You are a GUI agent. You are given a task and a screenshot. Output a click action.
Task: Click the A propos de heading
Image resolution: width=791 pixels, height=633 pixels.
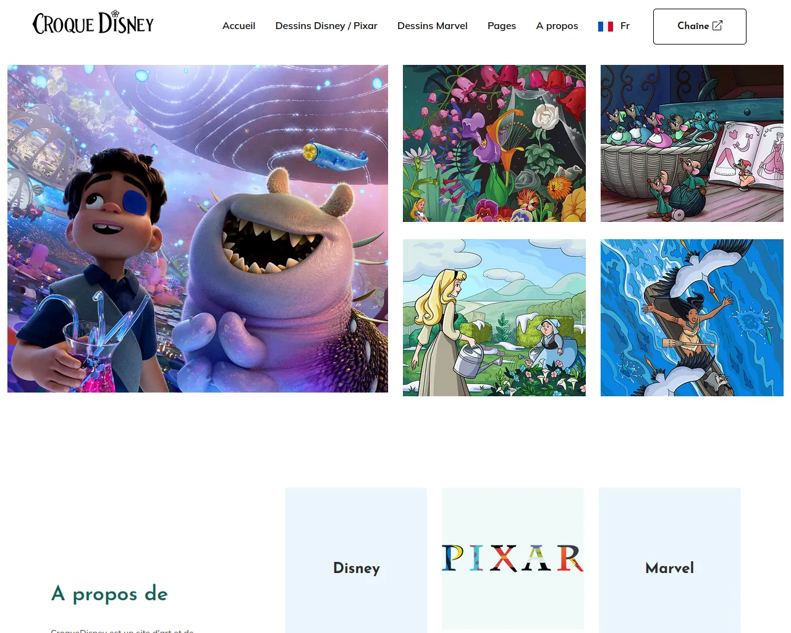(109, 593)
